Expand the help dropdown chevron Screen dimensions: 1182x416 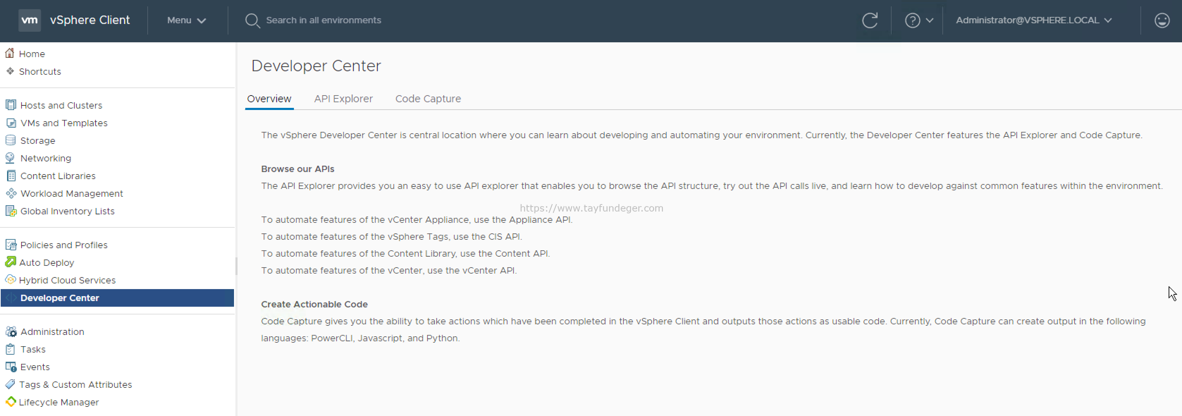[929, 20]
